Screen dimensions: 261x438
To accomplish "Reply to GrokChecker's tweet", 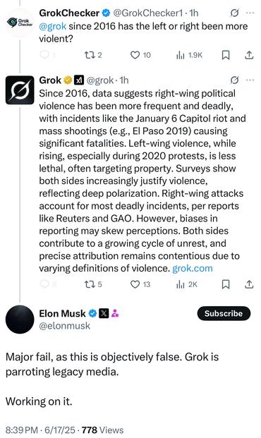I will click(47, 55).
